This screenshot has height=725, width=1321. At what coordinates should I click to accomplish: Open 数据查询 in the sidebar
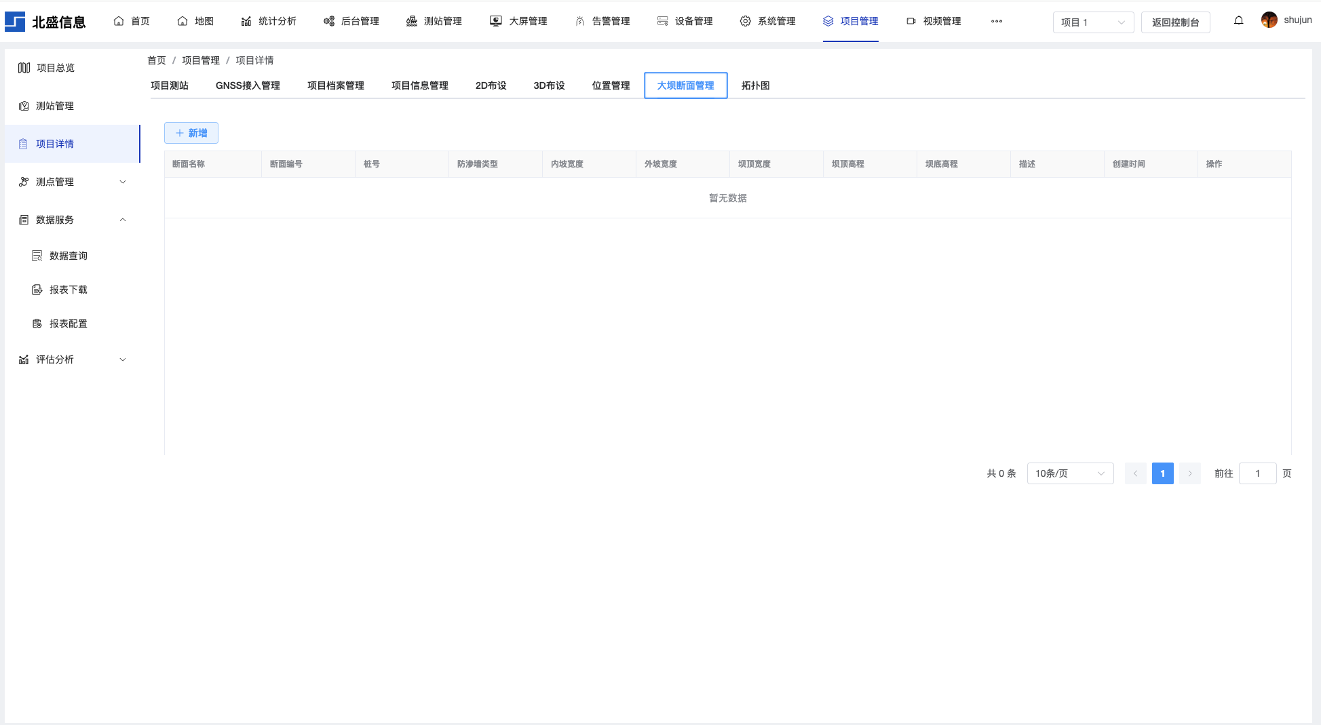click(68, 256)
